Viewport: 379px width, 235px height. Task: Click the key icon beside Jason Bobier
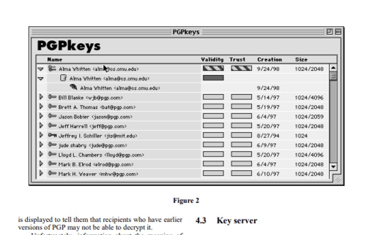click(x=52, y=116)
